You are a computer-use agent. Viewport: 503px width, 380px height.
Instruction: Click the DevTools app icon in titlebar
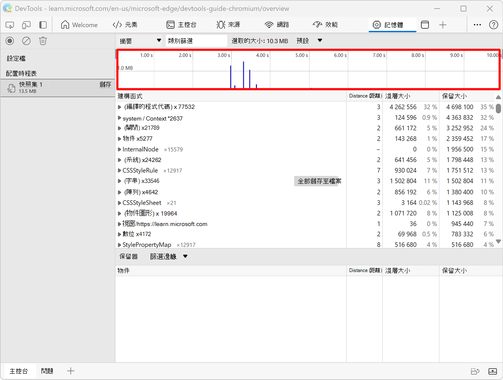[x=7, y=8]
